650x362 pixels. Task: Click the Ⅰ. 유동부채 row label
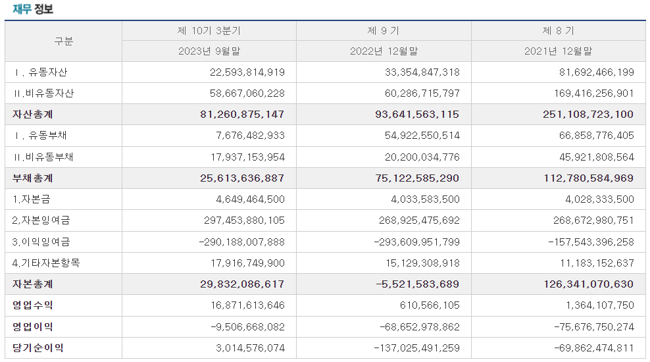click(41, 136)
